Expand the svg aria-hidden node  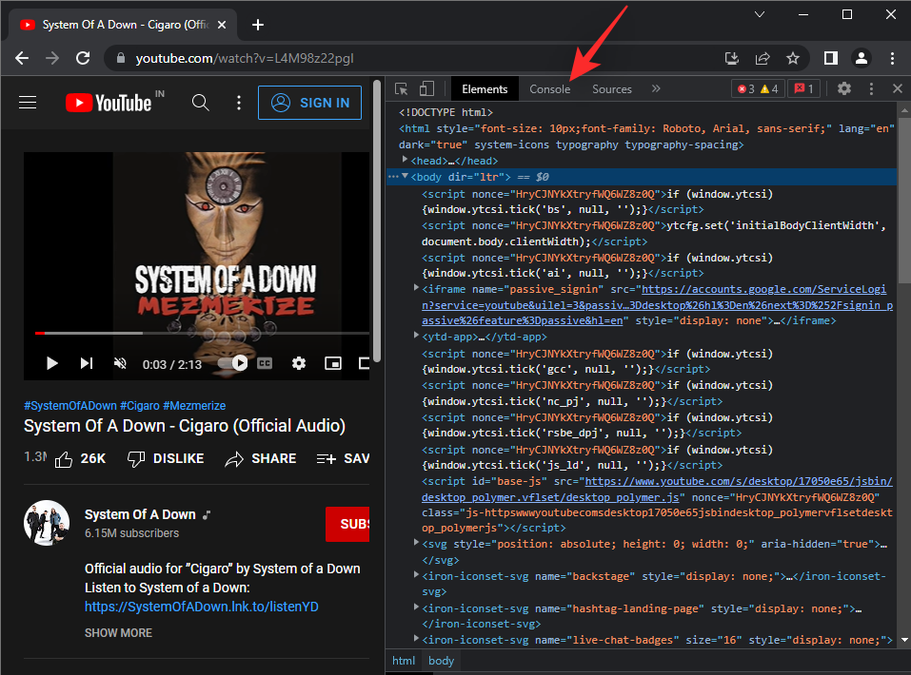416,543
